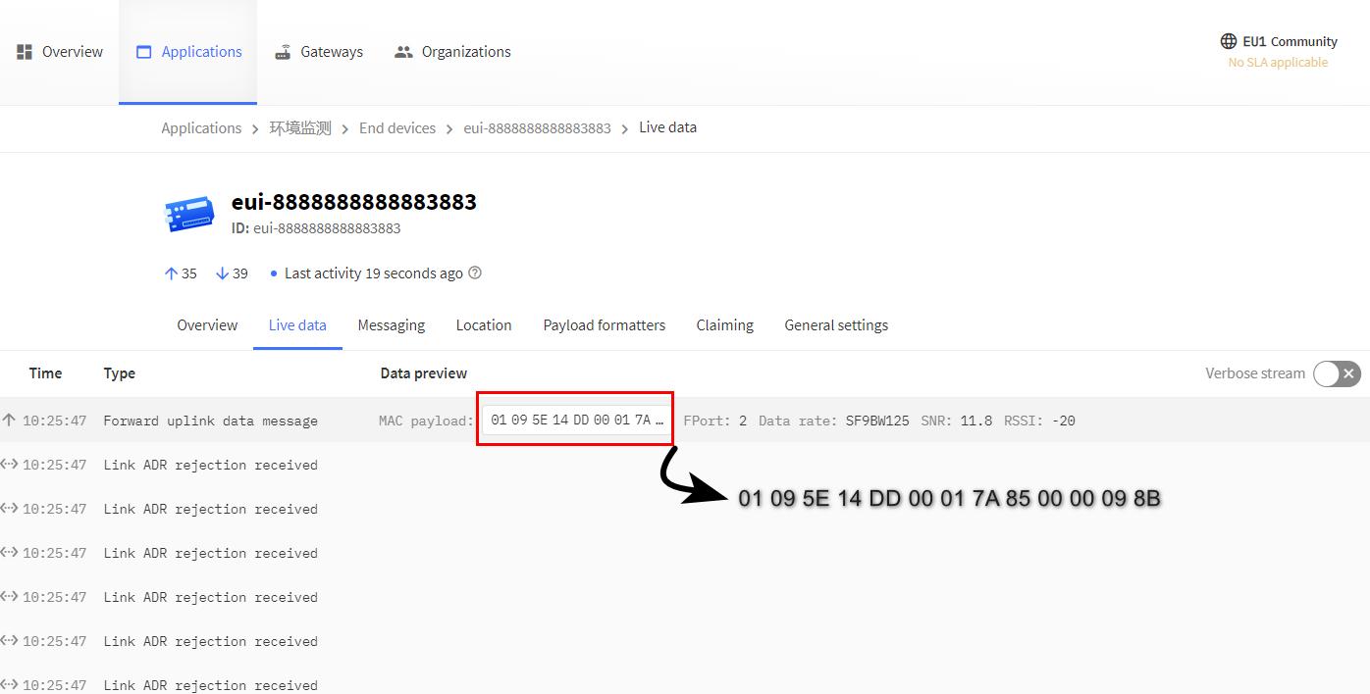Click the Overview grid icon

tap(25, 52)
